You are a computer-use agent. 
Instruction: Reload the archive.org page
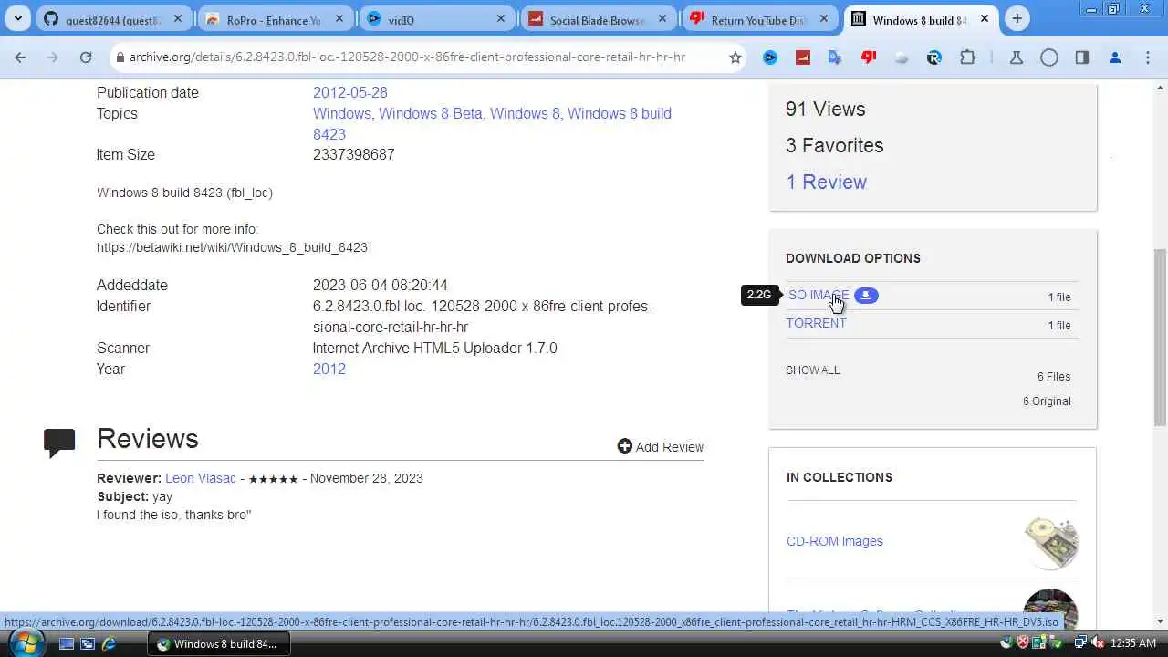click(85, 57)
